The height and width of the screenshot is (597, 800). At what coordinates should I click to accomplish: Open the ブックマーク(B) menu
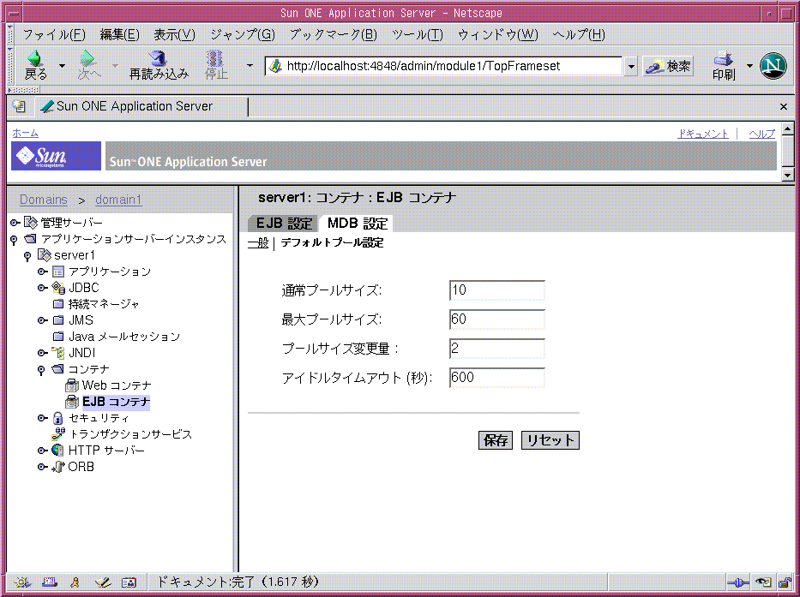pos(334,34)
